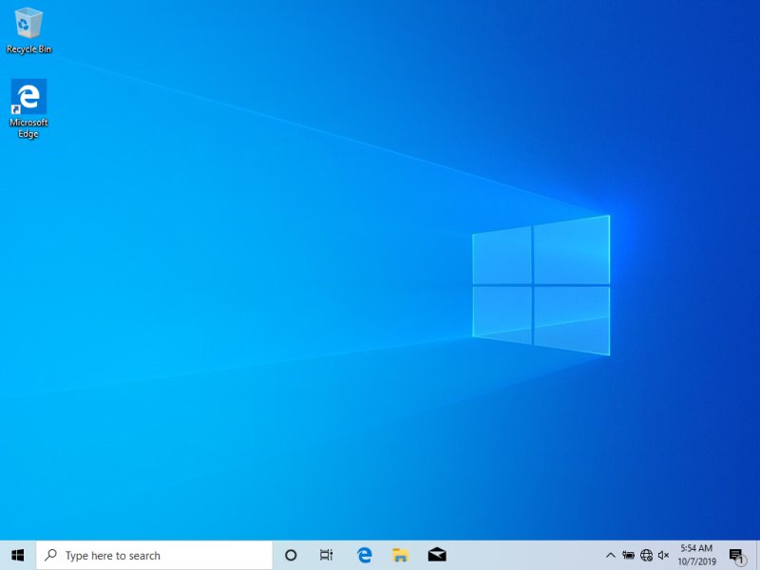
Task: Click the date 10/7/2019 in taskbar
Action: [694, 560]
